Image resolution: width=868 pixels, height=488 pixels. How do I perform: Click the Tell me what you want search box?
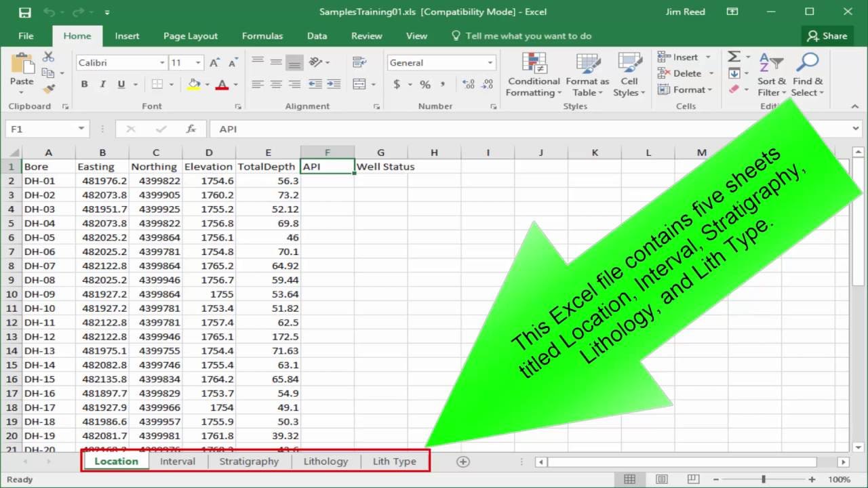(x=521, y=36)
